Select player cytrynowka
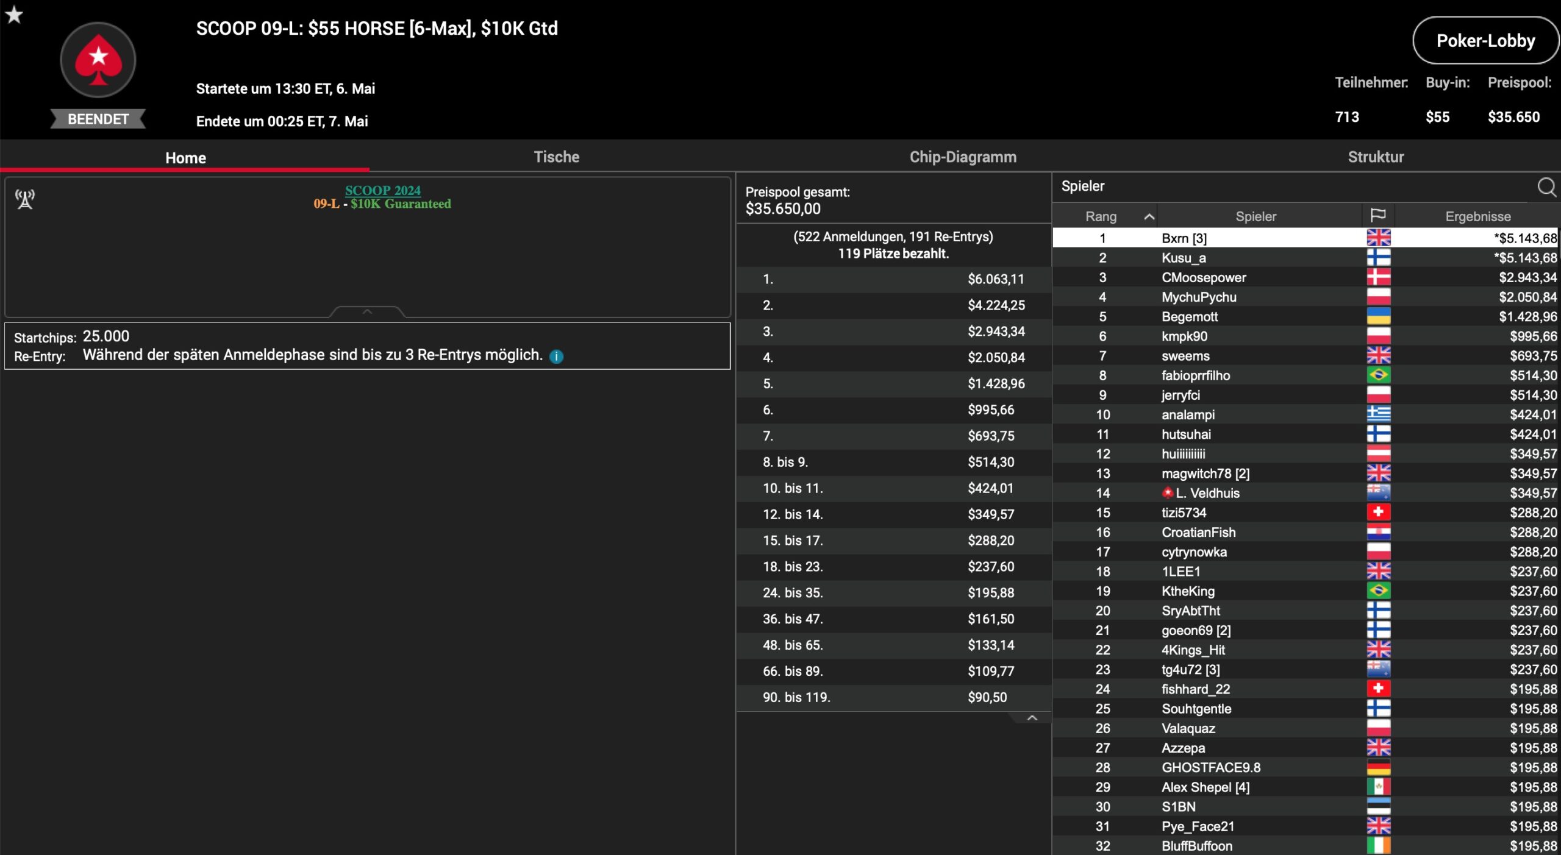Image resolution: width=1561 pixels, height=855 pixels. coord(1306,552)
